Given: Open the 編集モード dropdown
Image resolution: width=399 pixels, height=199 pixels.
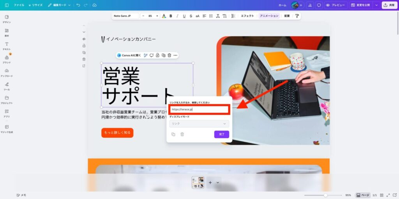Looking at the screenshot, I should click(59, 5).
